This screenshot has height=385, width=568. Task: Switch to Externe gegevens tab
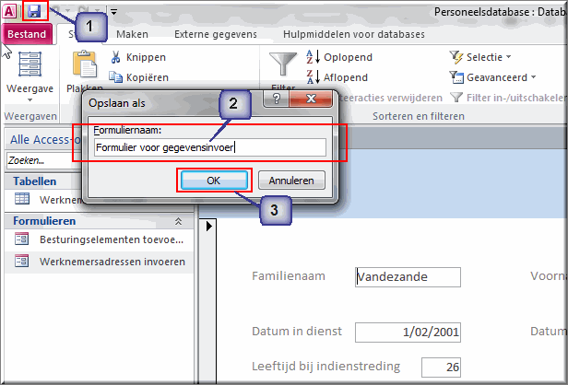(x=216, y=34)
